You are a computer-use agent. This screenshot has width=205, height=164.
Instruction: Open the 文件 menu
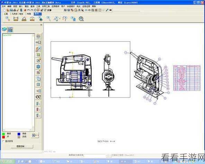(3, 6)
